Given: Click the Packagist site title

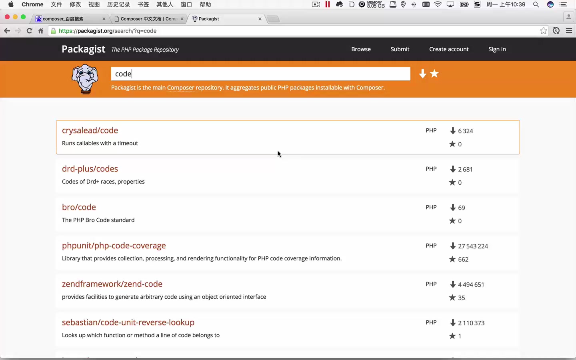Looking at the screenshot, I should [83, 49].
